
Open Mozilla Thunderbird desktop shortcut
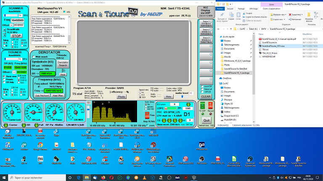pyautogui.click(x=8, y=134)
